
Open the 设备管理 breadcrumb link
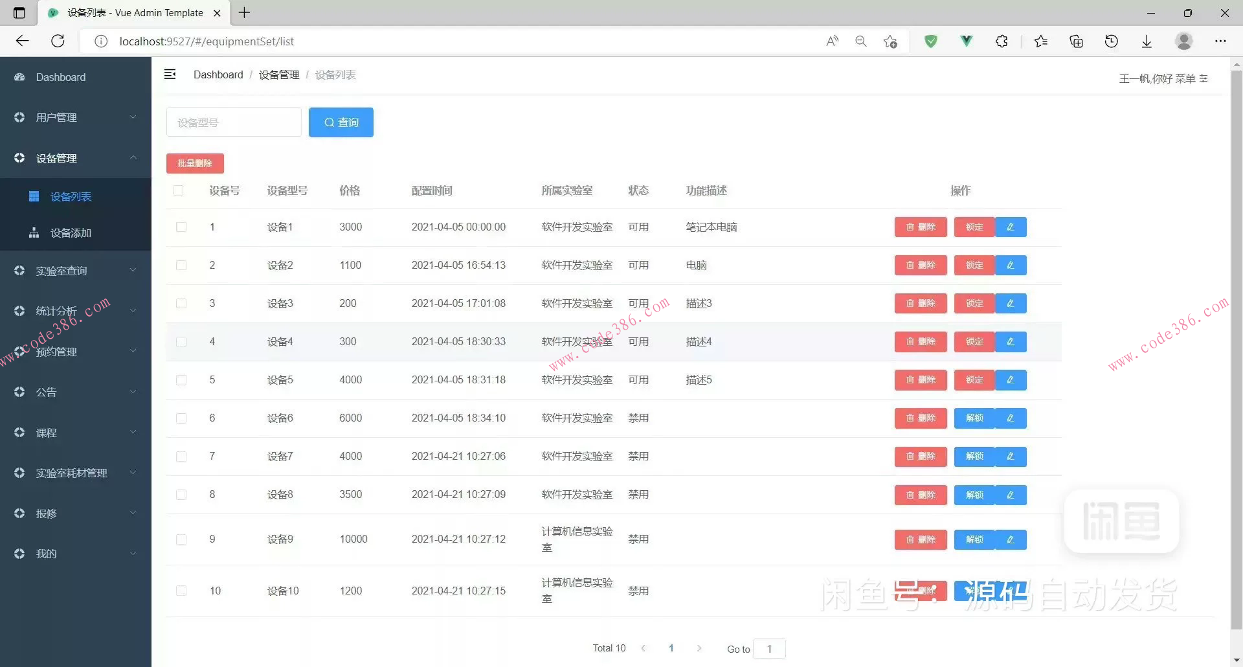pyautogui.click(x=278, y=74)
